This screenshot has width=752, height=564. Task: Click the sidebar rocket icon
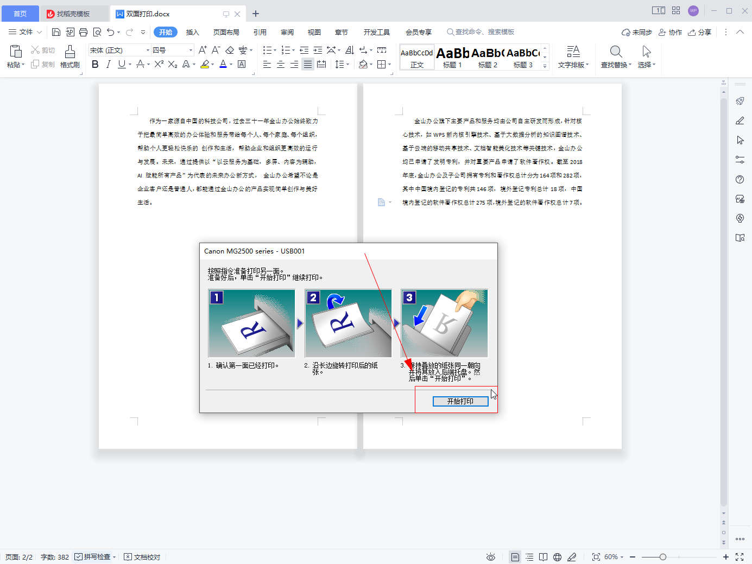[740, 101]
